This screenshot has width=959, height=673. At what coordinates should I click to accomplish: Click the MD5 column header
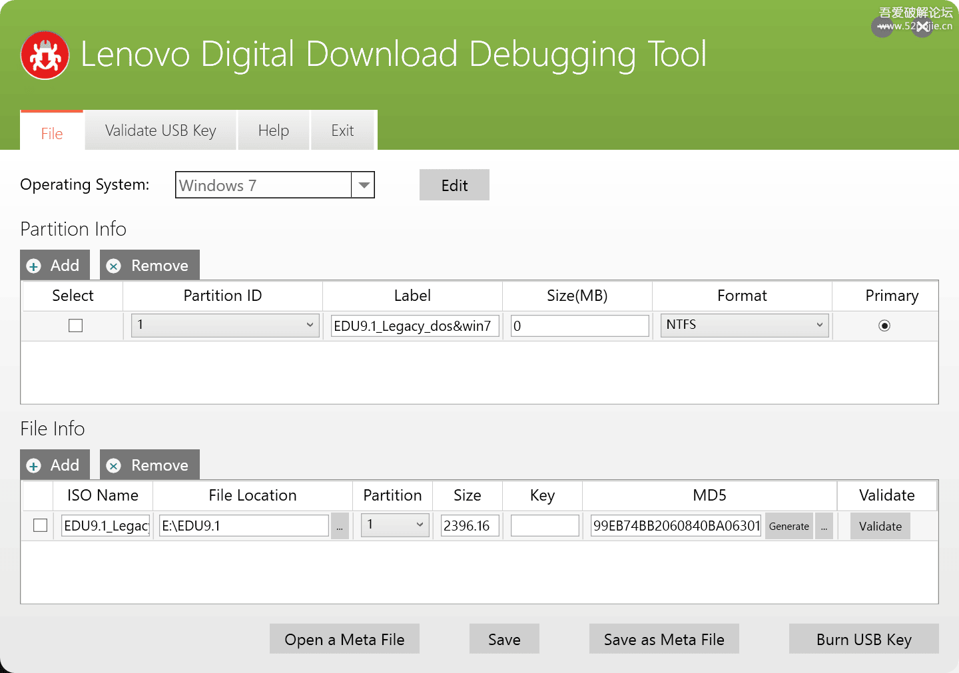point(709,495)
